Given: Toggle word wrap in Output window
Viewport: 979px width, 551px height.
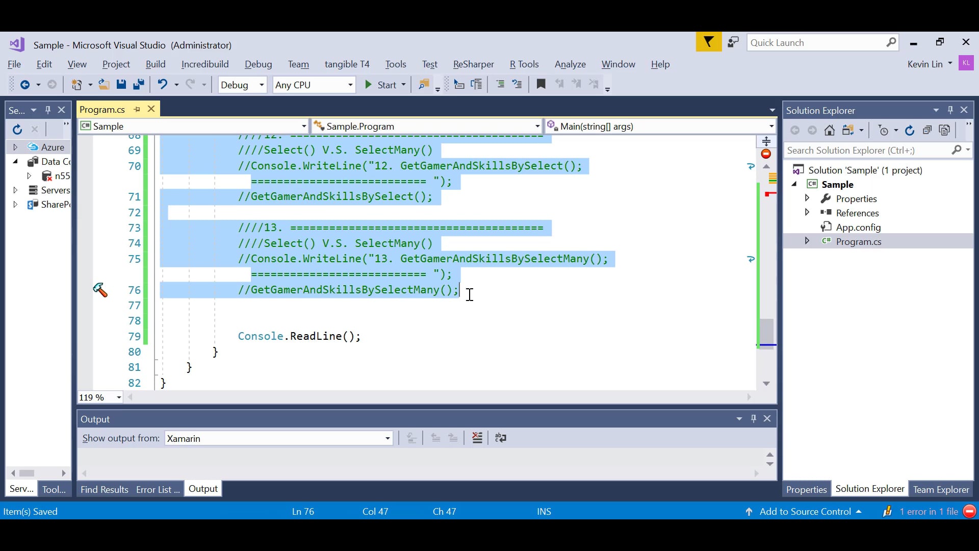Looking at the screenshot, I should tap(501, 438).
